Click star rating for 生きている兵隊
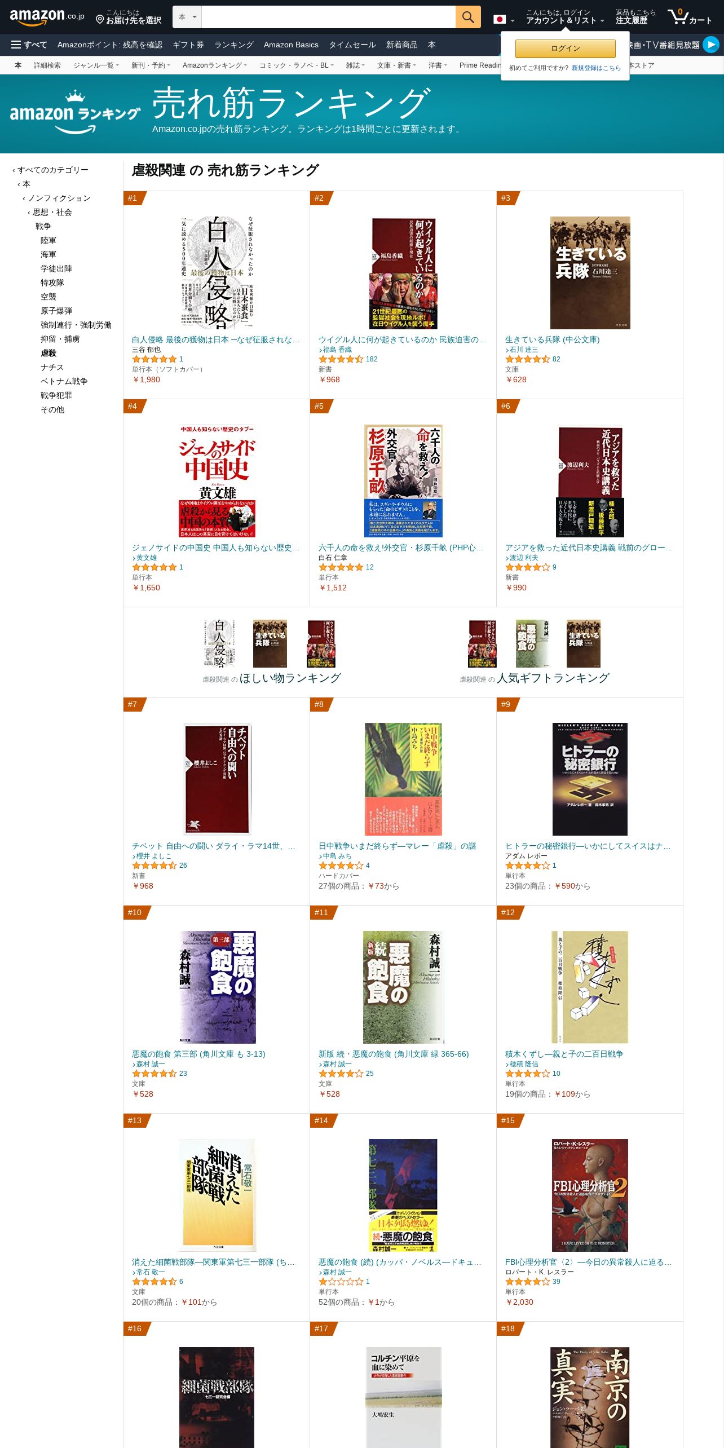Image resolution: width=724 pixels, height=1448 pixels. (x=527, y=359)
